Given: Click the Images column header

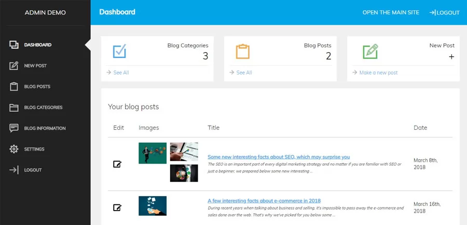Looking at the screenshot, I should pyautogui.click(x=148, y=128).
